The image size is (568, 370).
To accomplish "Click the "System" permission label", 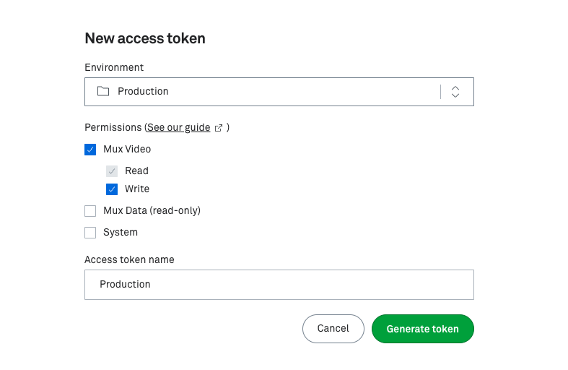I will pyautogui.click(x=121, y=233).
